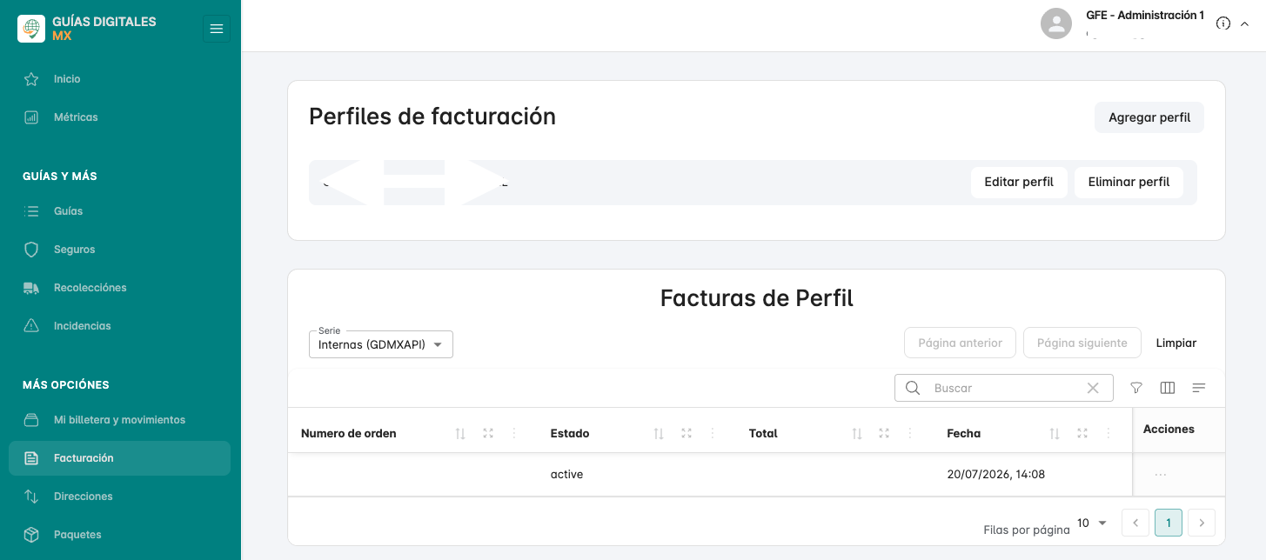Open table filters funnel icon
Image resolution: width=1266 pixels, height=560 pixels.
[1136, 388]
